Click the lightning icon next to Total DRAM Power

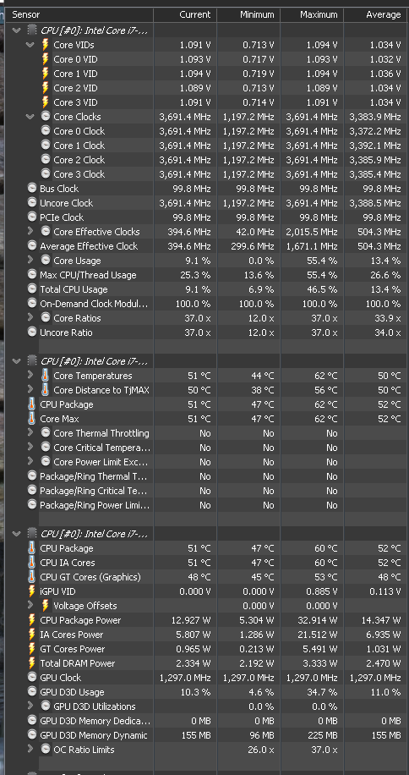coord(32,662)
